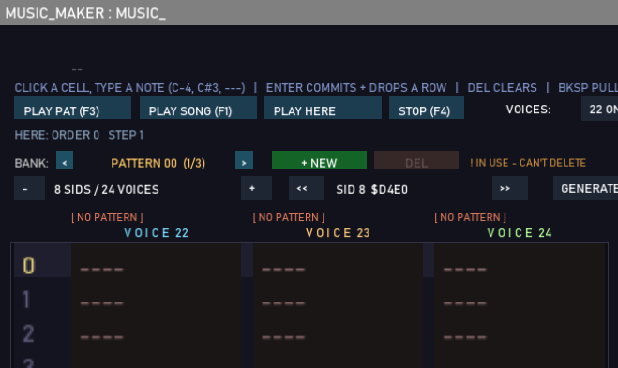The height and width of the screenshot is (368, 618).
Task: Go to previous bank pattern arrow
Action: 65,160
